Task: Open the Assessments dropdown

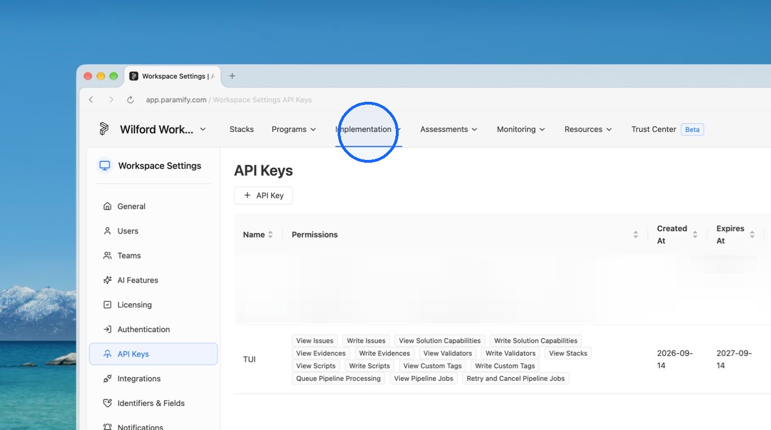Action: (x=449, y=129)
